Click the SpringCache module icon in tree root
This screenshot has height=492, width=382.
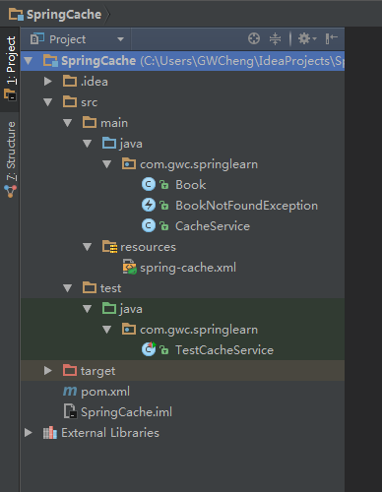pos(50,60)
